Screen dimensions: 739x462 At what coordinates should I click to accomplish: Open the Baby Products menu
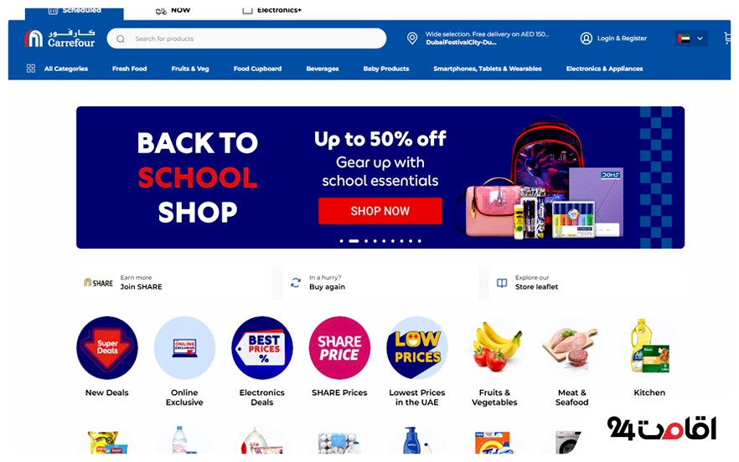[x=386, y=69]
